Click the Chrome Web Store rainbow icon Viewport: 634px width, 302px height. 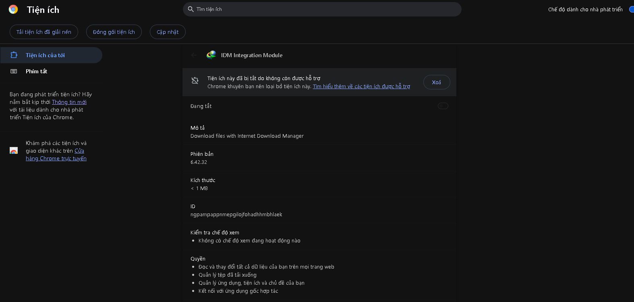14,151
